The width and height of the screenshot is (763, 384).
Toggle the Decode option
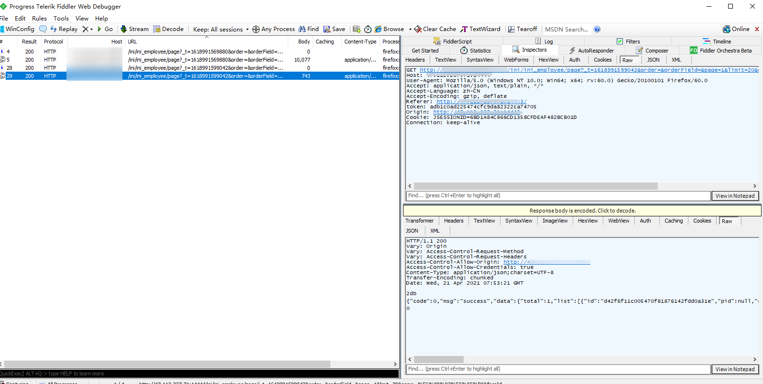pyautogui.click(x=168, y=29)
